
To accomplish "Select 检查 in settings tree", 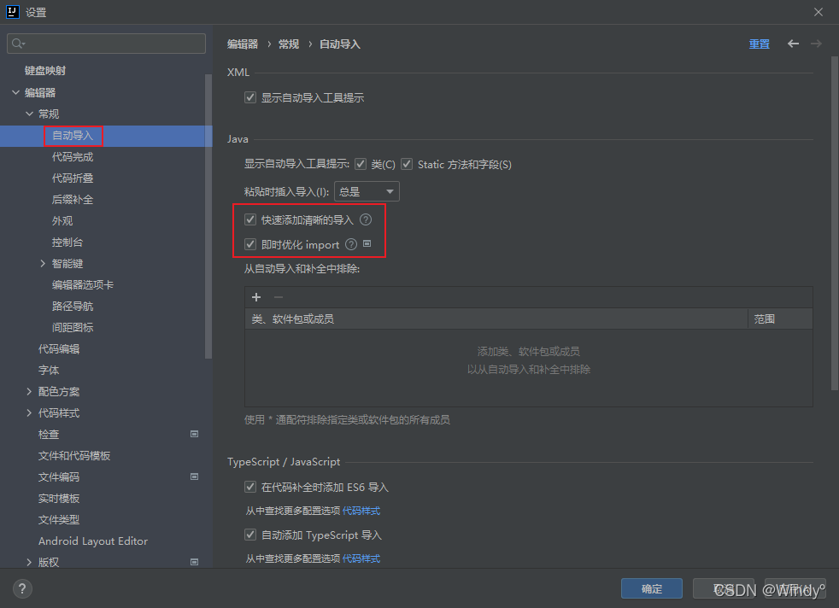I will tap(49, 434).
